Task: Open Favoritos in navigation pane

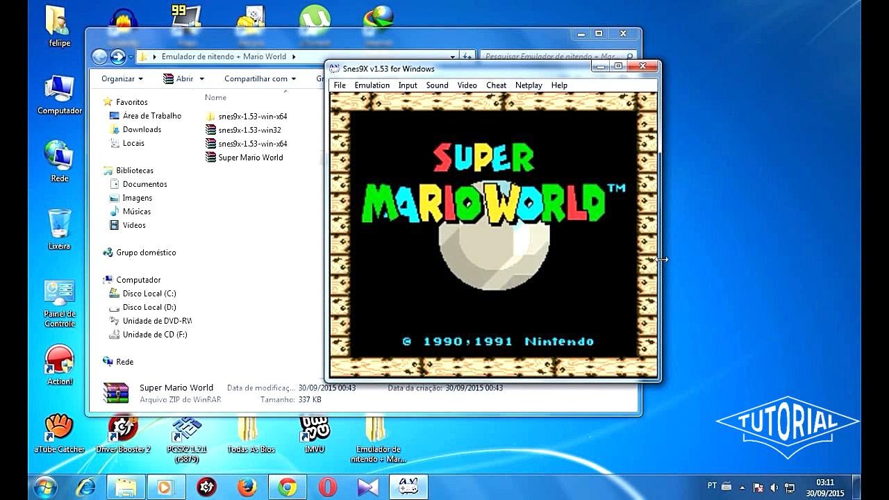Action: (126, 102)
